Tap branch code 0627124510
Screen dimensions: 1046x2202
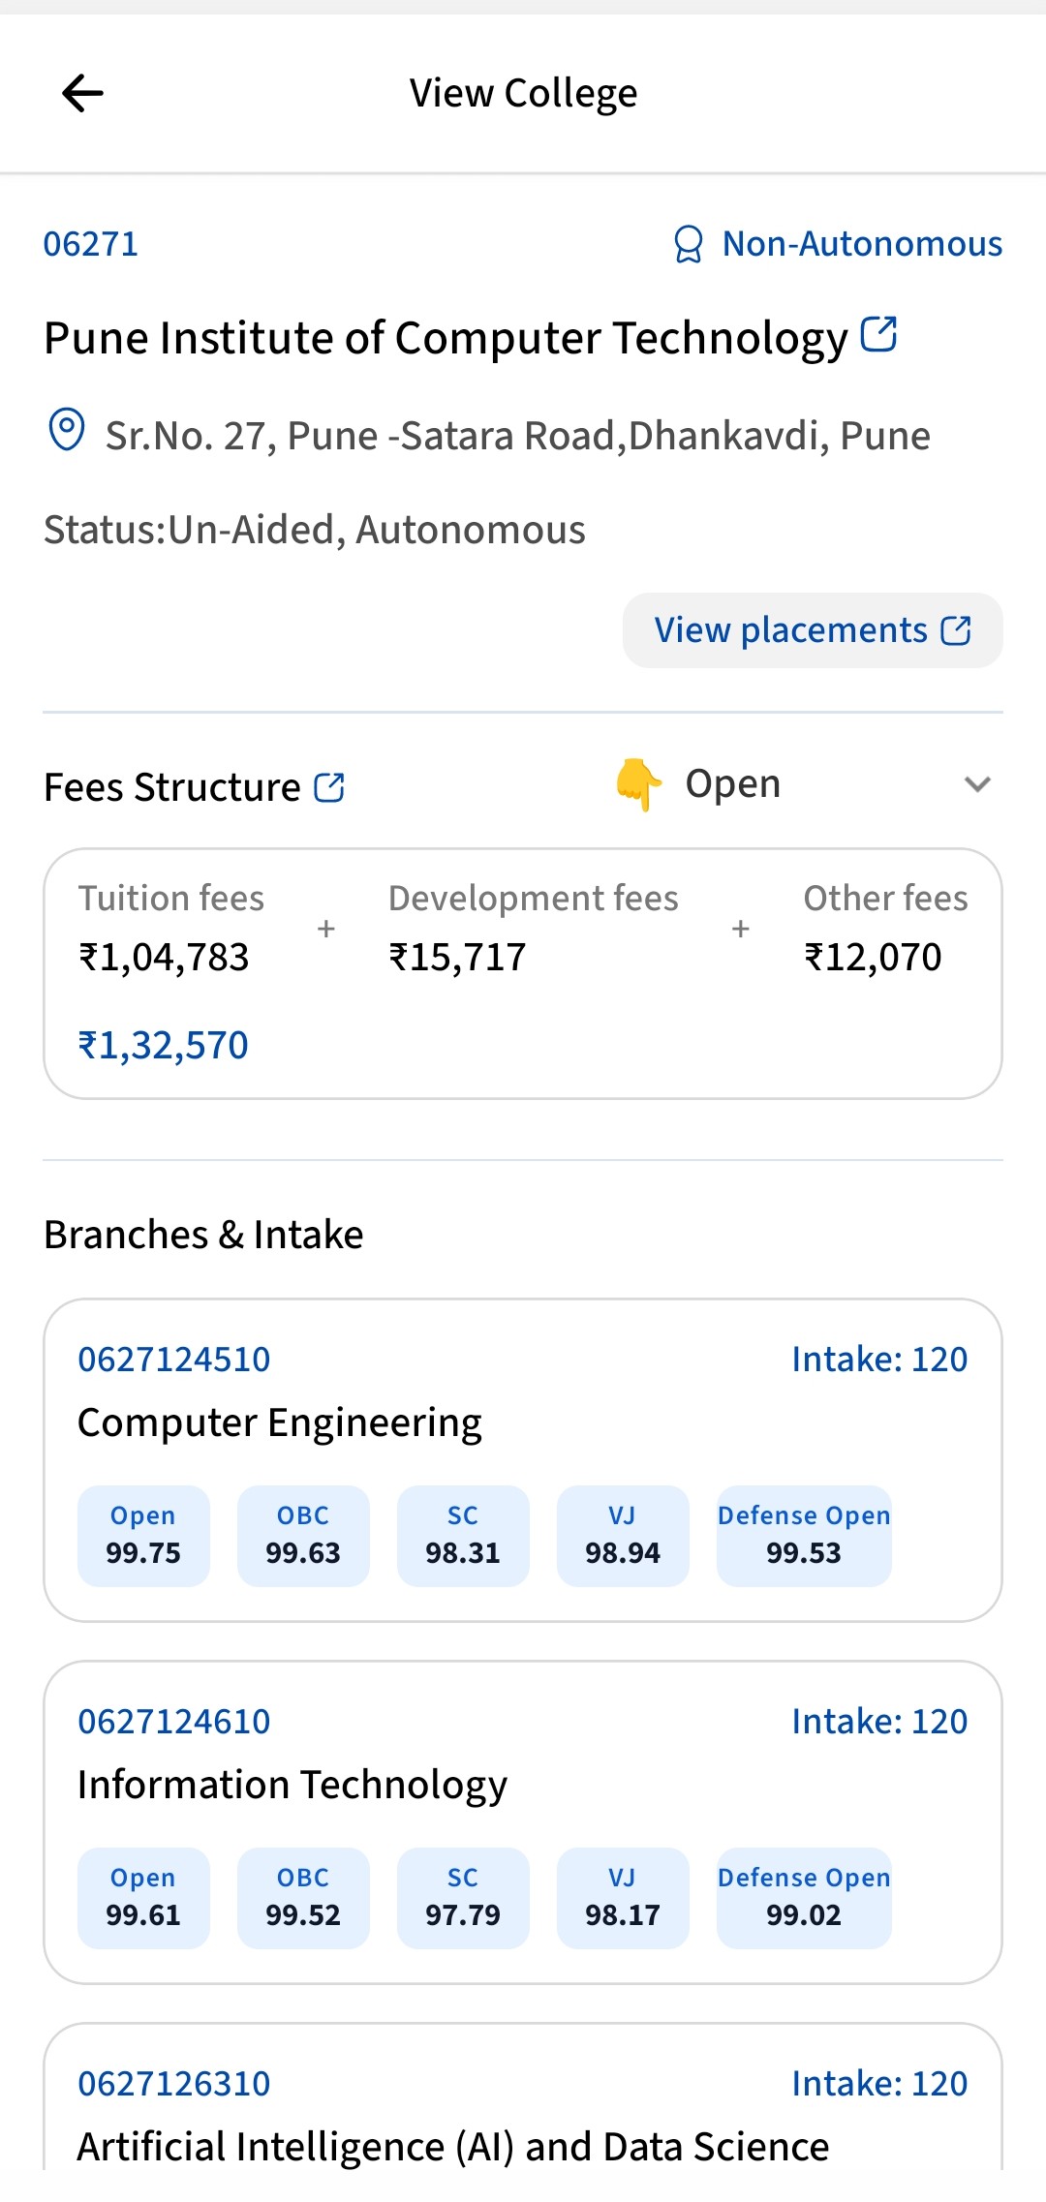(x=174, y=1360)
